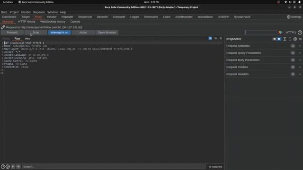Screen dimensions: 303x170
Task: Toggle the Intercept is on button
Action: 59,33
